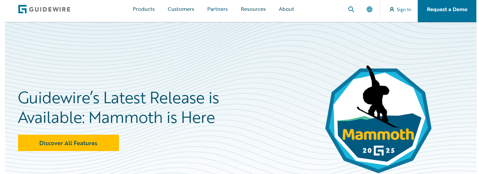
Task: Click the Request a Demo button
Action: 447,11
